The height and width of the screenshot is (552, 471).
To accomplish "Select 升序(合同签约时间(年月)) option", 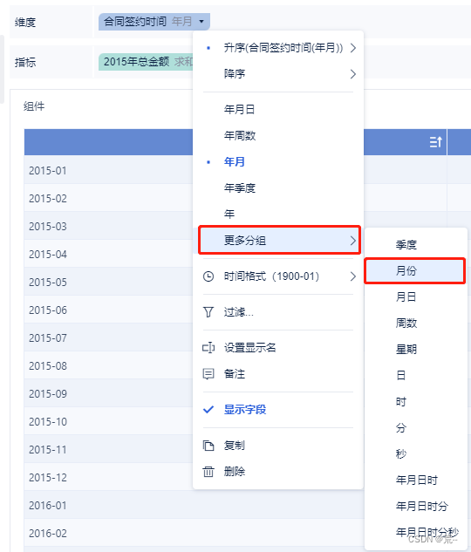I will pos(278,48).
